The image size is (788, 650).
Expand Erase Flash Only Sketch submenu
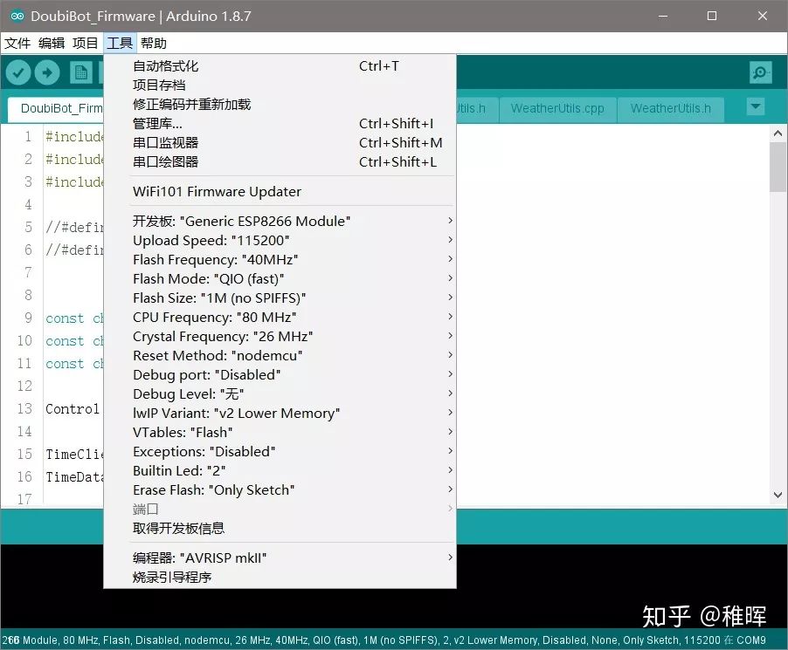pyautogui.click(x=280, y=489)
